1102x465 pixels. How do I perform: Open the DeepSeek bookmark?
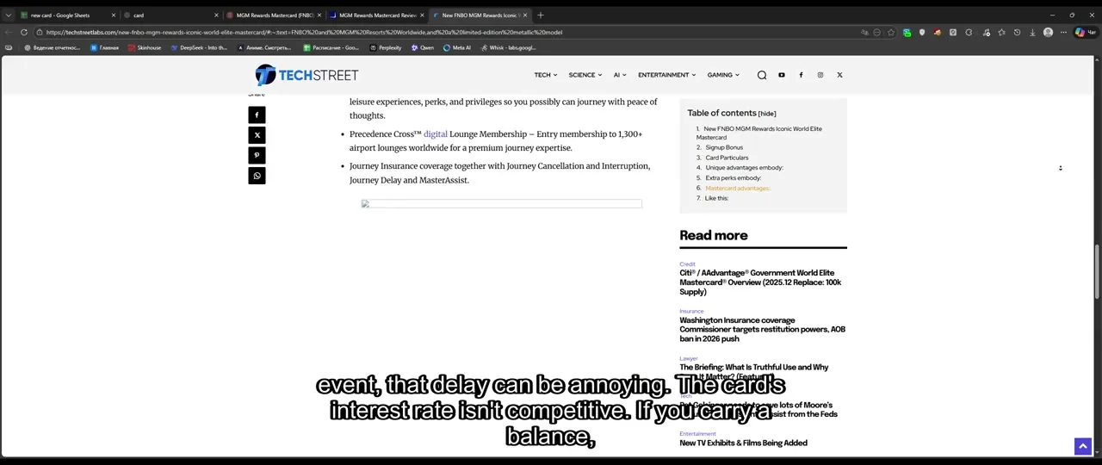point(199,47)
